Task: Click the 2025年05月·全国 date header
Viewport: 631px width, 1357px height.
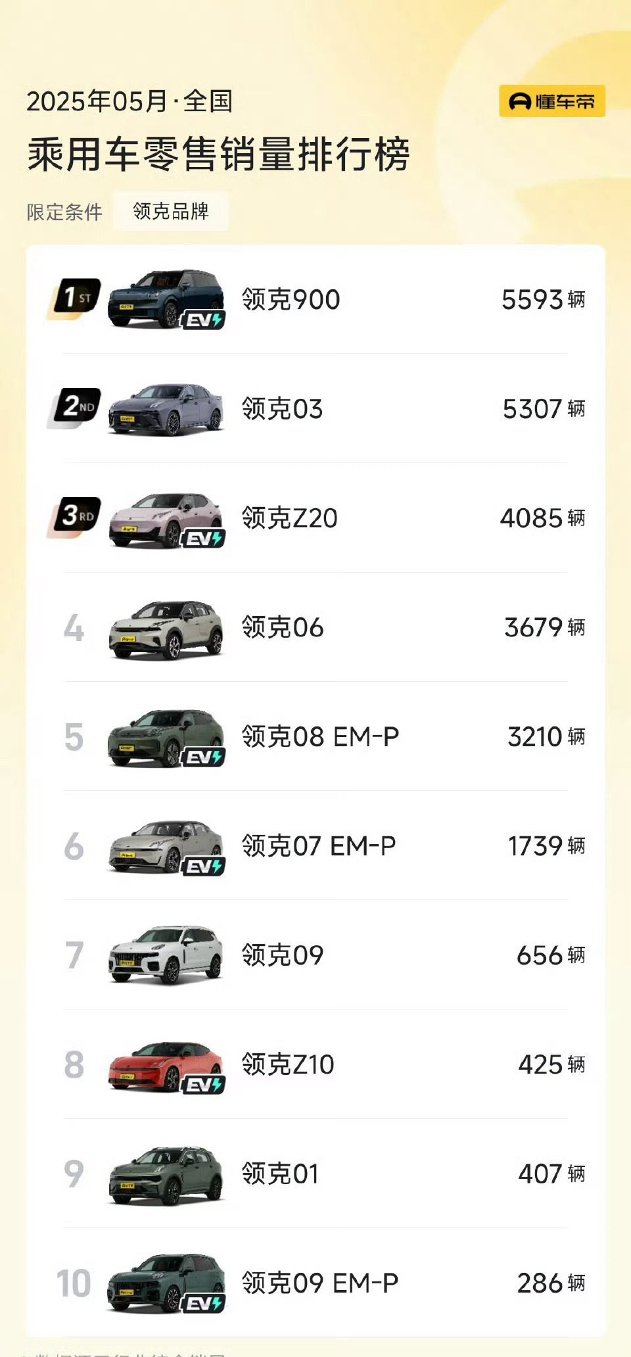Action: tap(129, 101)
